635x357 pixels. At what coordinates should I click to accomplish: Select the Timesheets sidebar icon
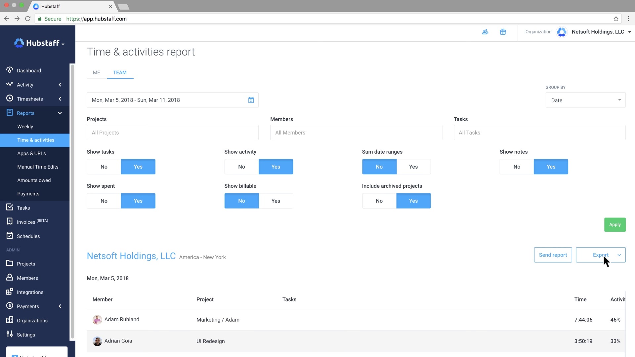click(x=9, y=99)
